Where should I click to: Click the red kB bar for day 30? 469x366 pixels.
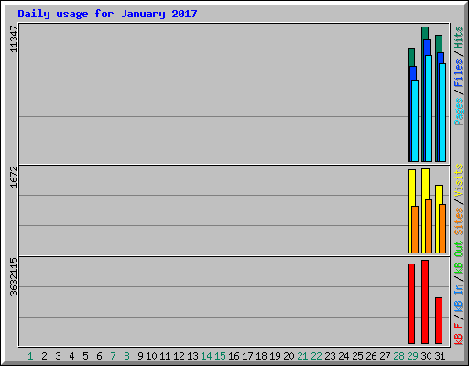[x=425, y=302]
